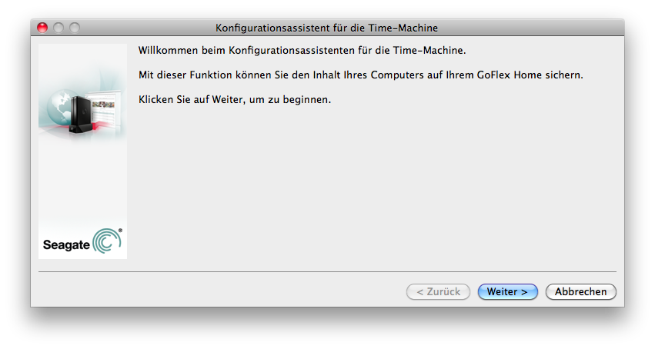Click the words GoFlex Home in the text
This screenshot has width=655, height=349.
point(510,75)
